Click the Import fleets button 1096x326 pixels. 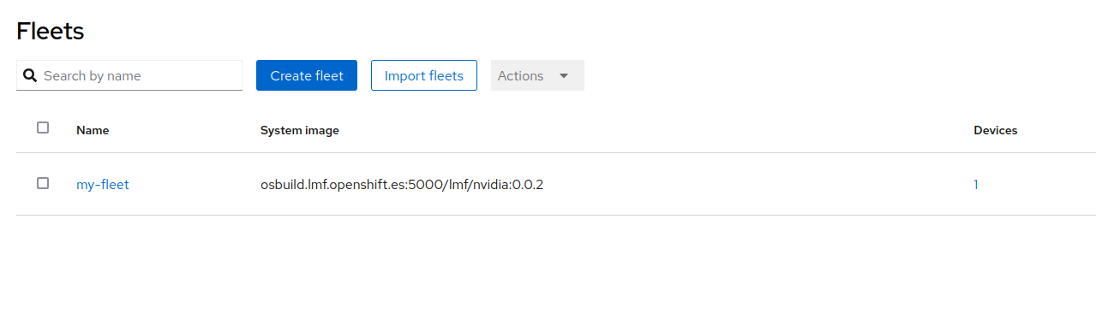(424, 75)
